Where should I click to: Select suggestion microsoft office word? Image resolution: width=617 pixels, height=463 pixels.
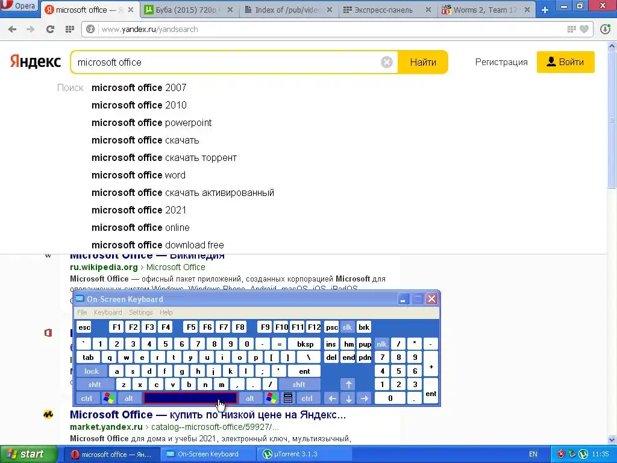[139, 175]
